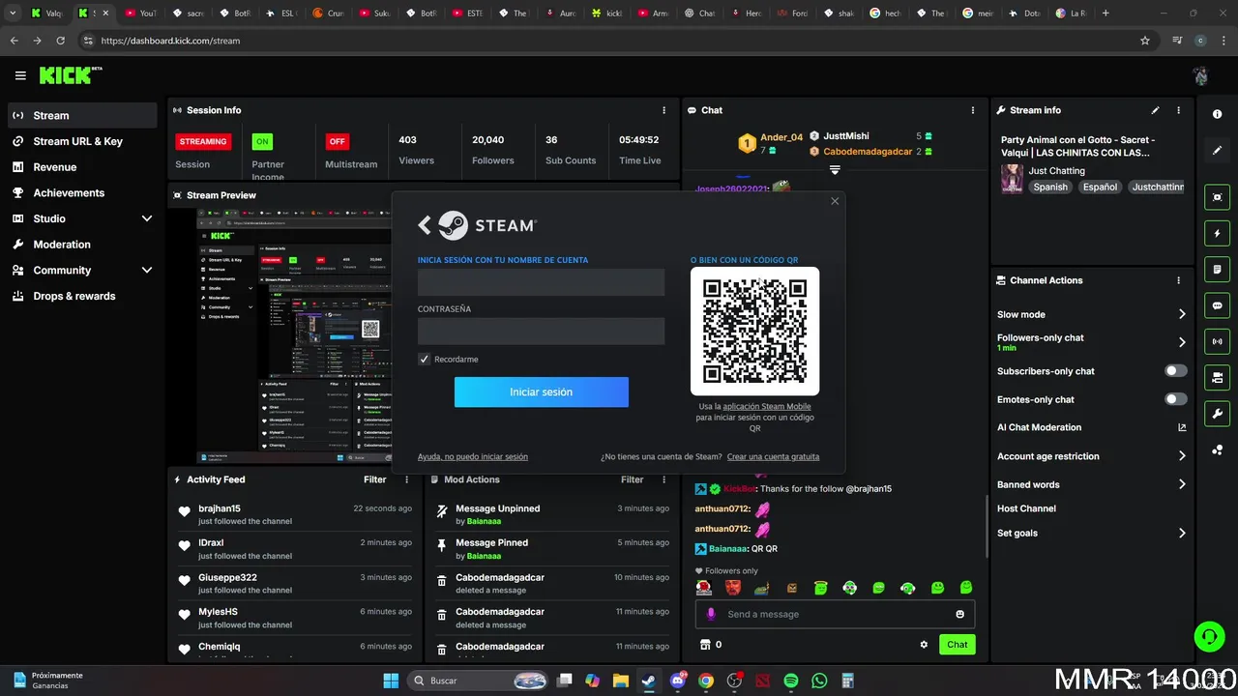Image resolution: width=1238 pixels, height=696 pixels.
Task: Select the Stream sidebar item
Action: [x=82, y=115]
